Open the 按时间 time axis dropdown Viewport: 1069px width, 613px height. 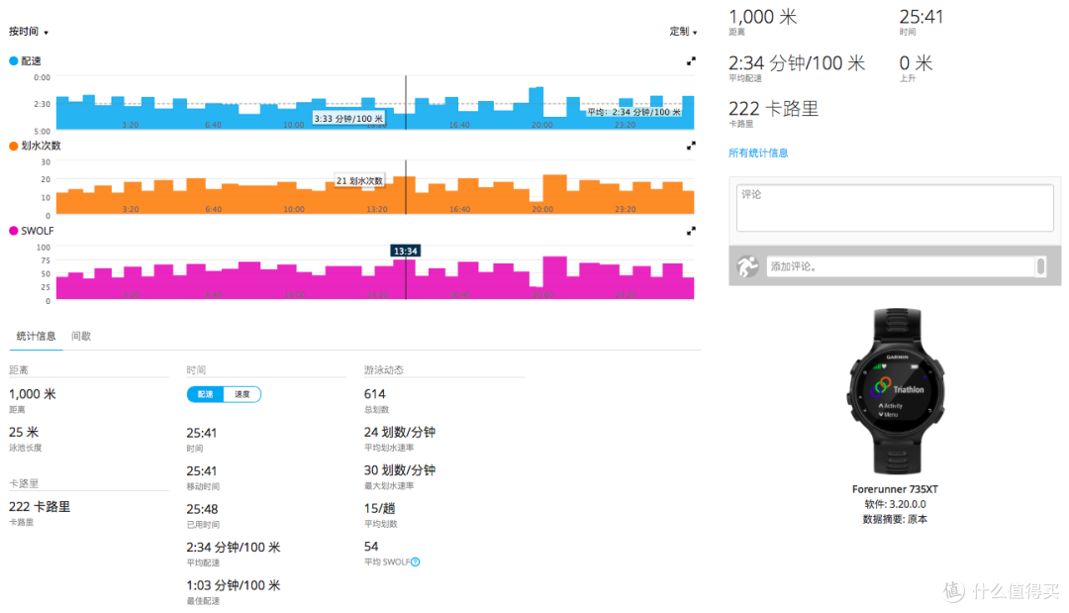click(x=29, y=32)
